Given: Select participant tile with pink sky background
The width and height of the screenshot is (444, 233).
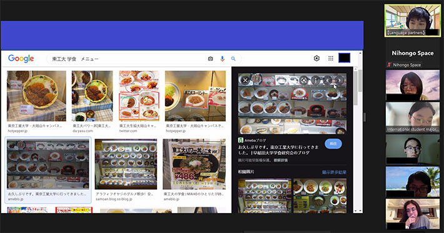Looking at the screenshot, I should pyautogui.click(x=413, y=85).
